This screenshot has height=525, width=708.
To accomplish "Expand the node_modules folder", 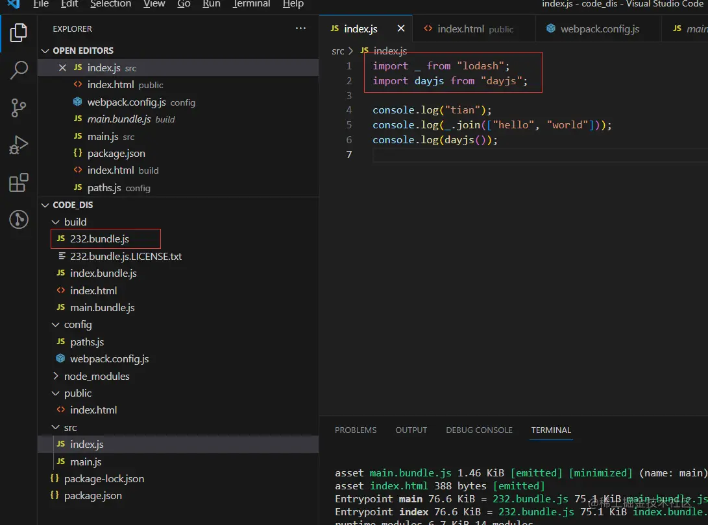I will (56, 376).
